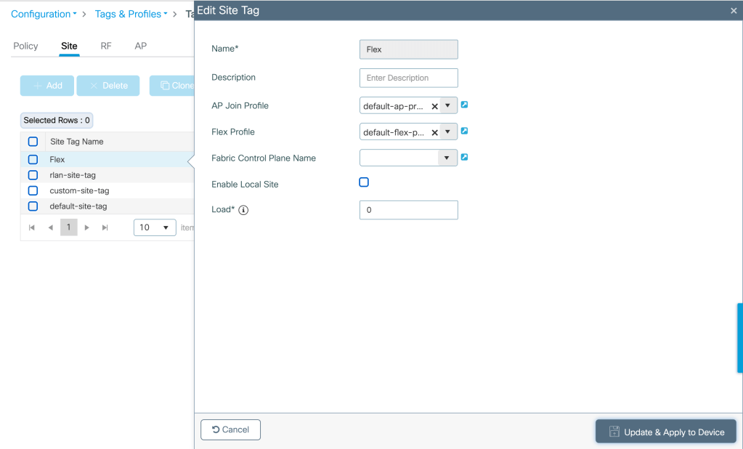This screenshot has width=743, height=449.
Task: Check the rlan-site-tag row checkbox
Action: click(33, 175)
